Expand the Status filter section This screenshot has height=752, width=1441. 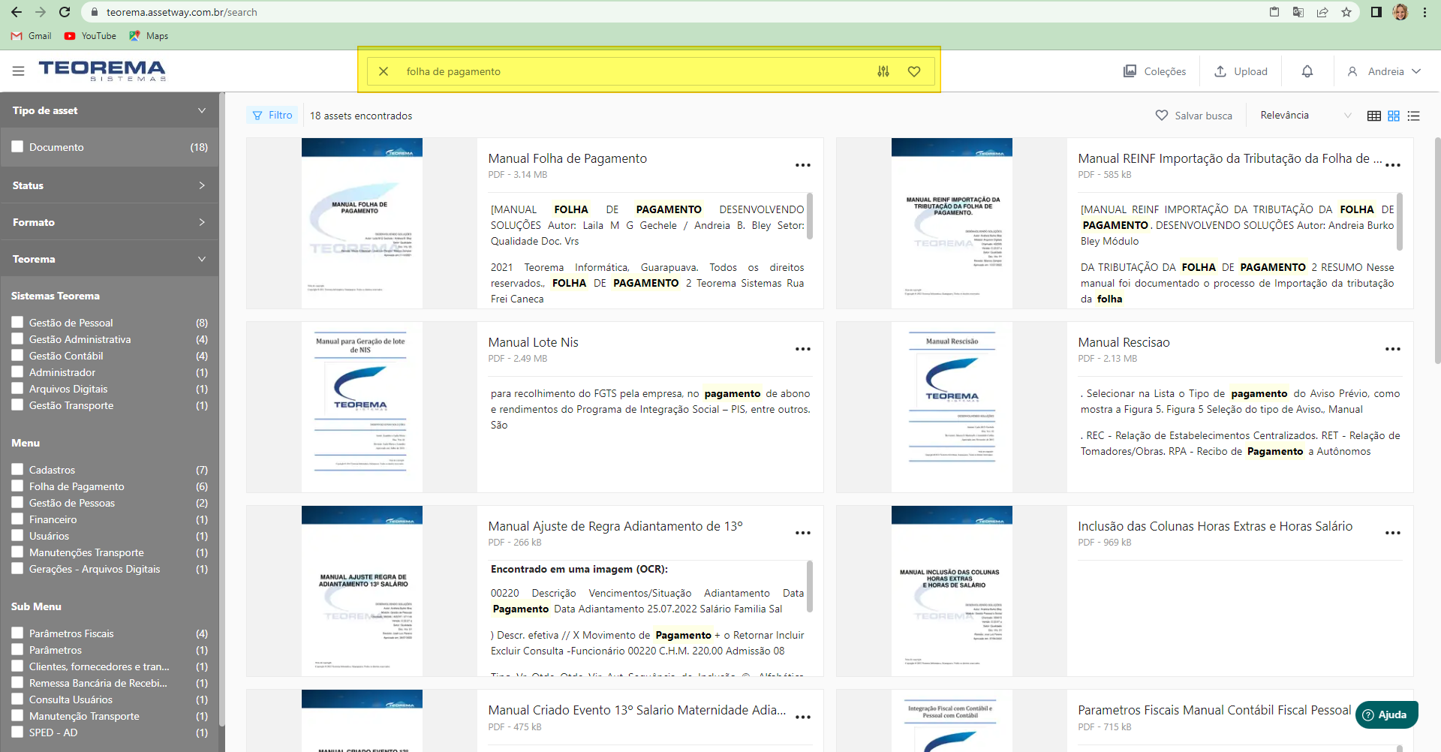[x=110, y=185]
